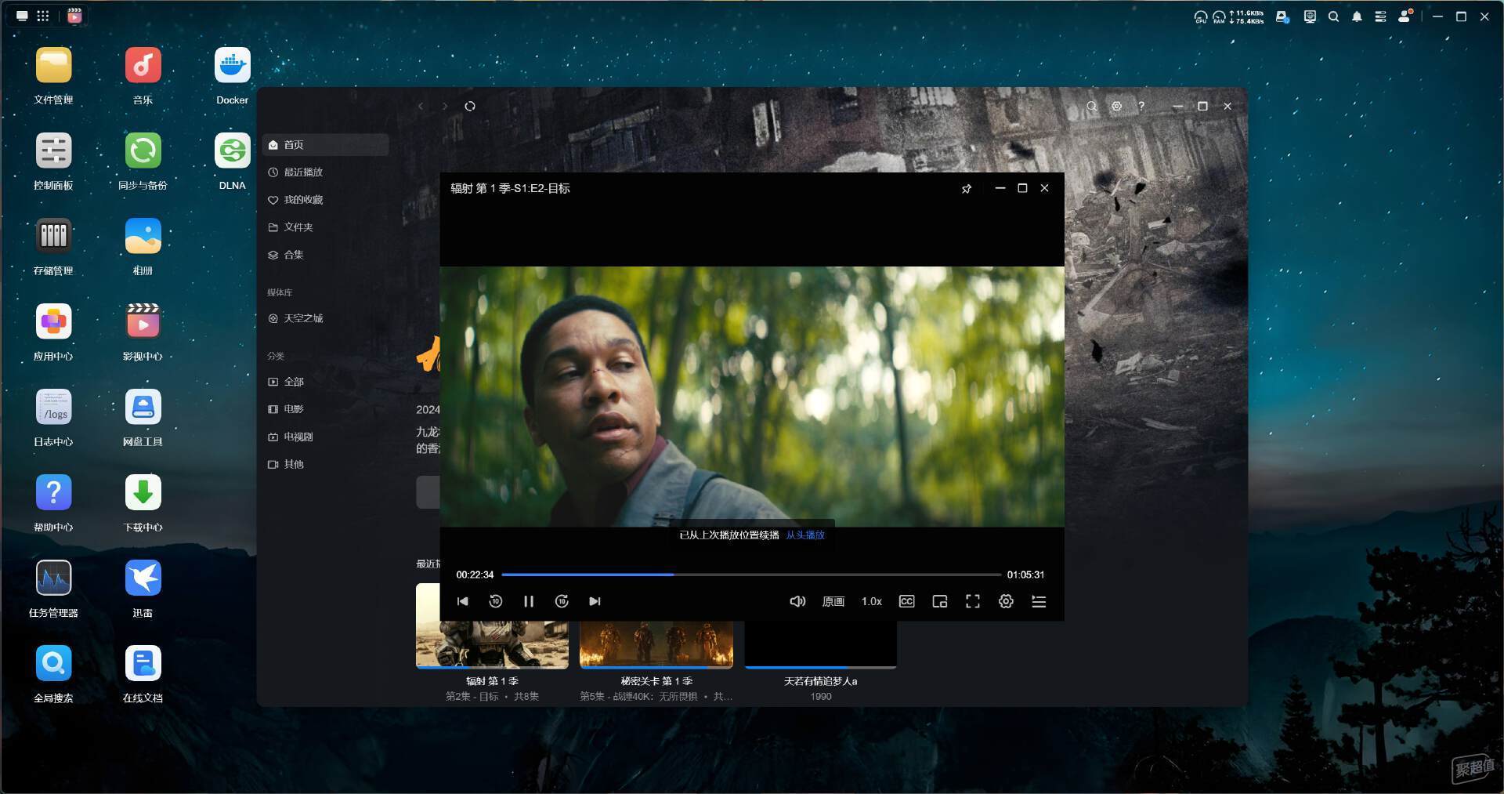Open the DLNA desktop app
The height and width of the screenshot is (794, 1504).
point(232,151)
